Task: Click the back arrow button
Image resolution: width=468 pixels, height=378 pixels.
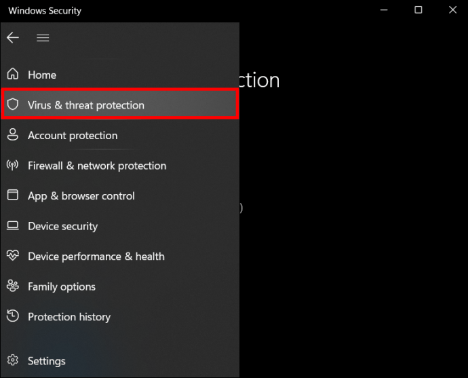Action: [x=13, y=38]
